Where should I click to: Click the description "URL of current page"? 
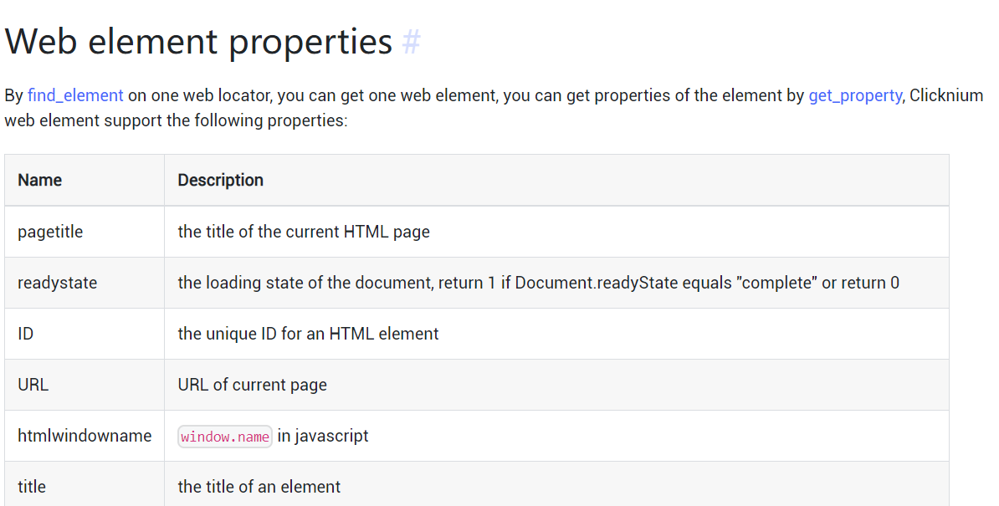pos(252,385)
